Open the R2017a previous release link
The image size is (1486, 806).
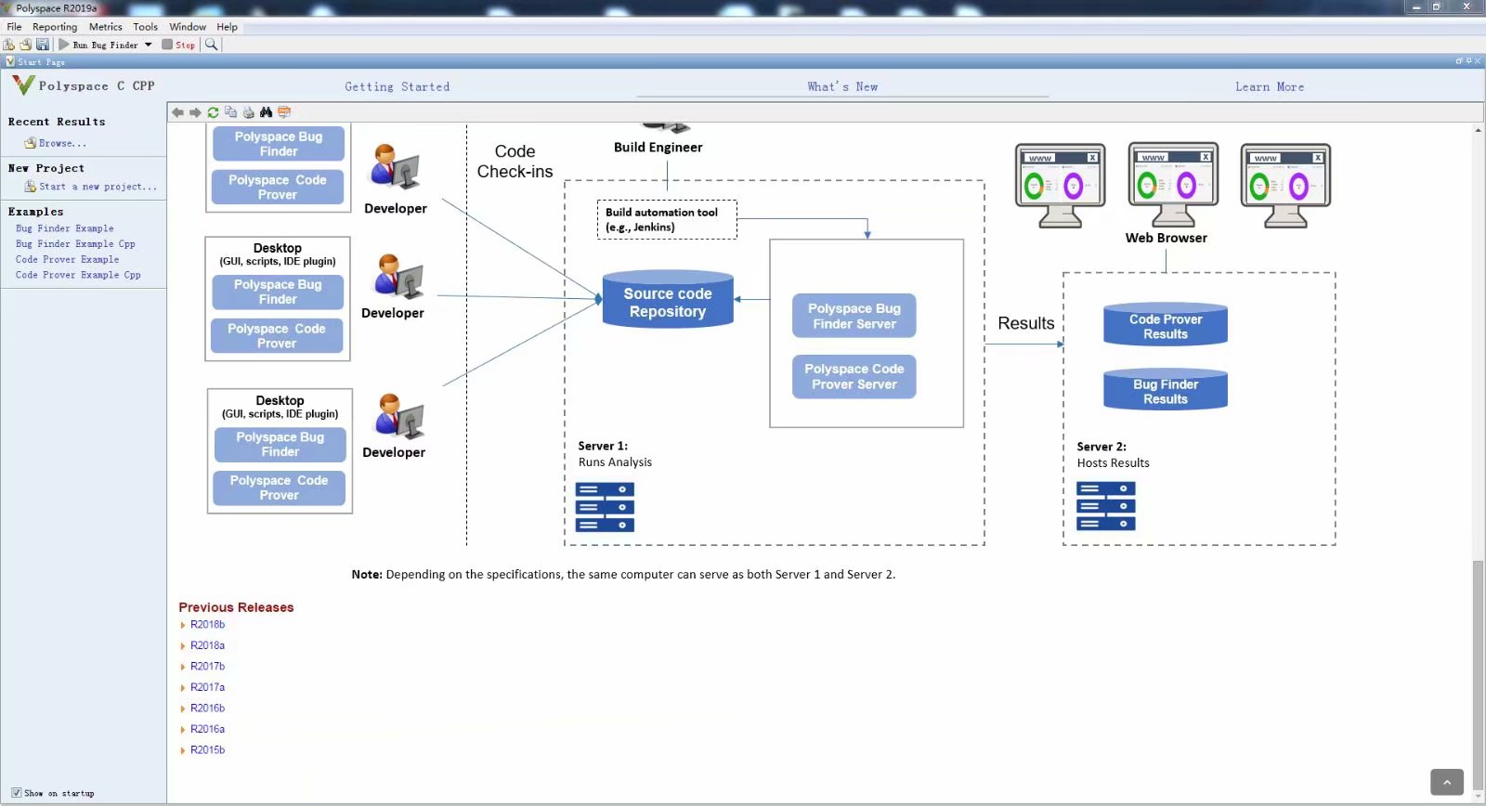click(207, 687)
